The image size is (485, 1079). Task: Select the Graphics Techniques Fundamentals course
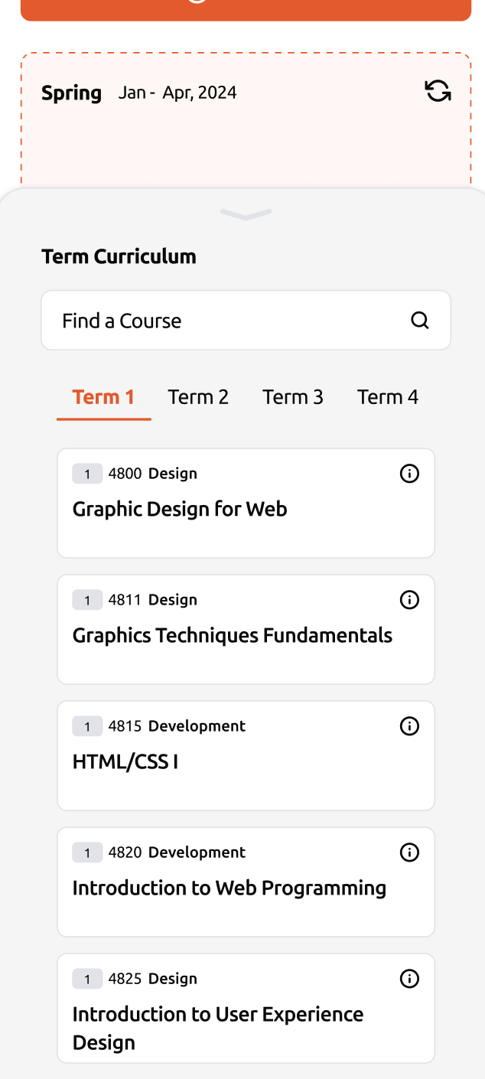229,637
